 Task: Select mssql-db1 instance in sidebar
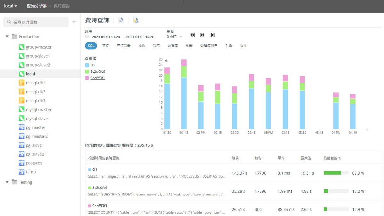(x=35, y=83)
